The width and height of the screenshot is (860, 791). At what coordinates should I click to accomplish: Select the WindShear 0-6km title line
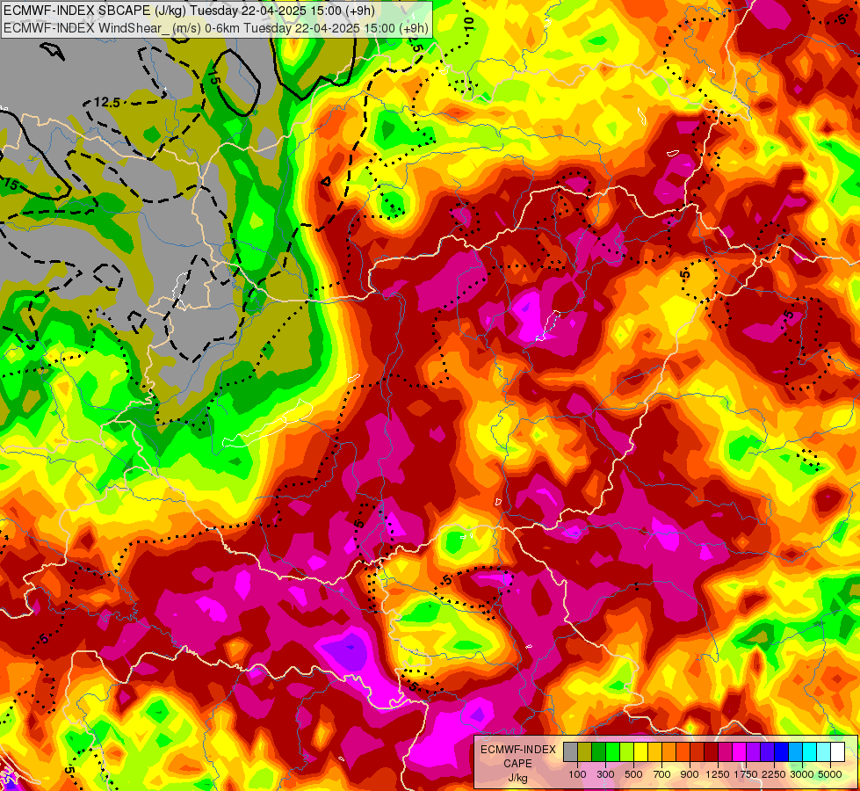click(215, 27)
